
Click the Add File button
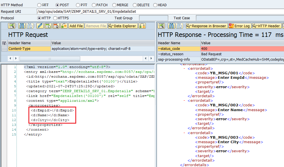76,26
